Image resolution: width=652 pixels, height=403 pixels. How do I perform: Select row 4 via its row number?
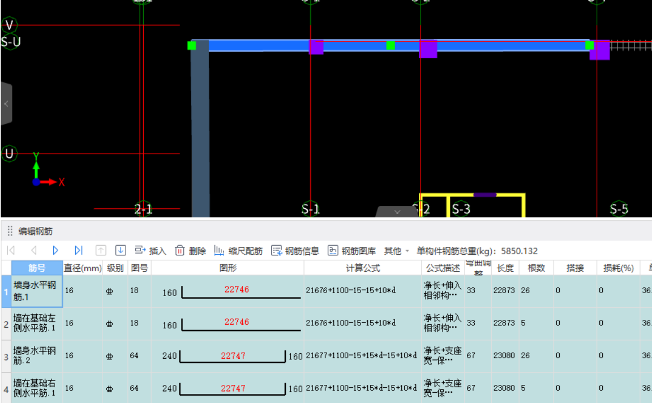click(x=6, y=389)
